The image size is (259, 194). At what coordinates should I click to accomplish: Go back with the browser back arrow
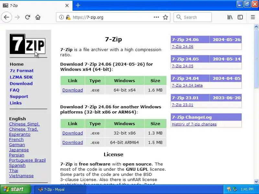click(x=6, y=17)
